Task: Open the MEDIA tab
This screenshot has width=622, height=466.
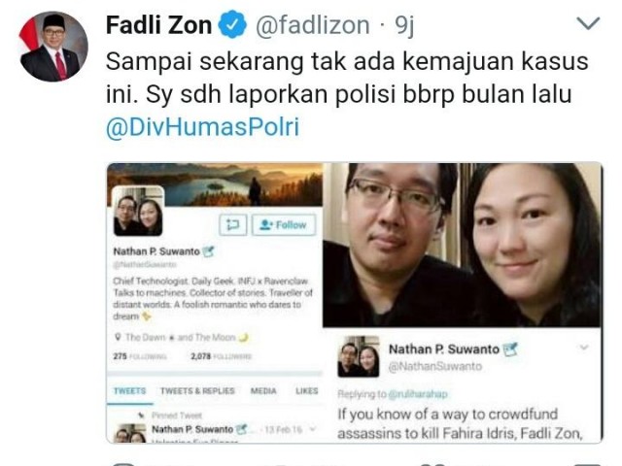Action: 263,391
